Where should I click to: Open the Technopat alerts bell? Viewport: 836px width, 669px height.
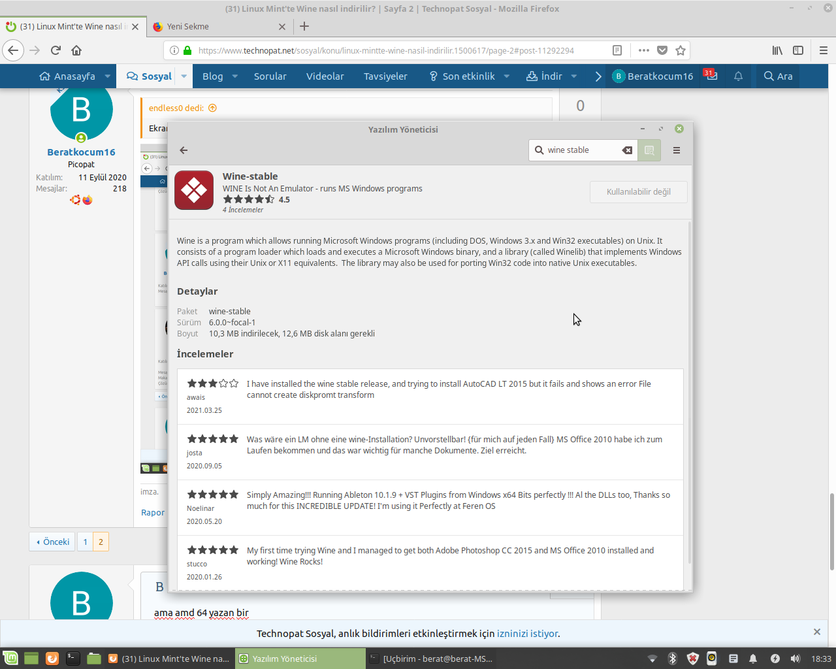(x=739, y=76)
